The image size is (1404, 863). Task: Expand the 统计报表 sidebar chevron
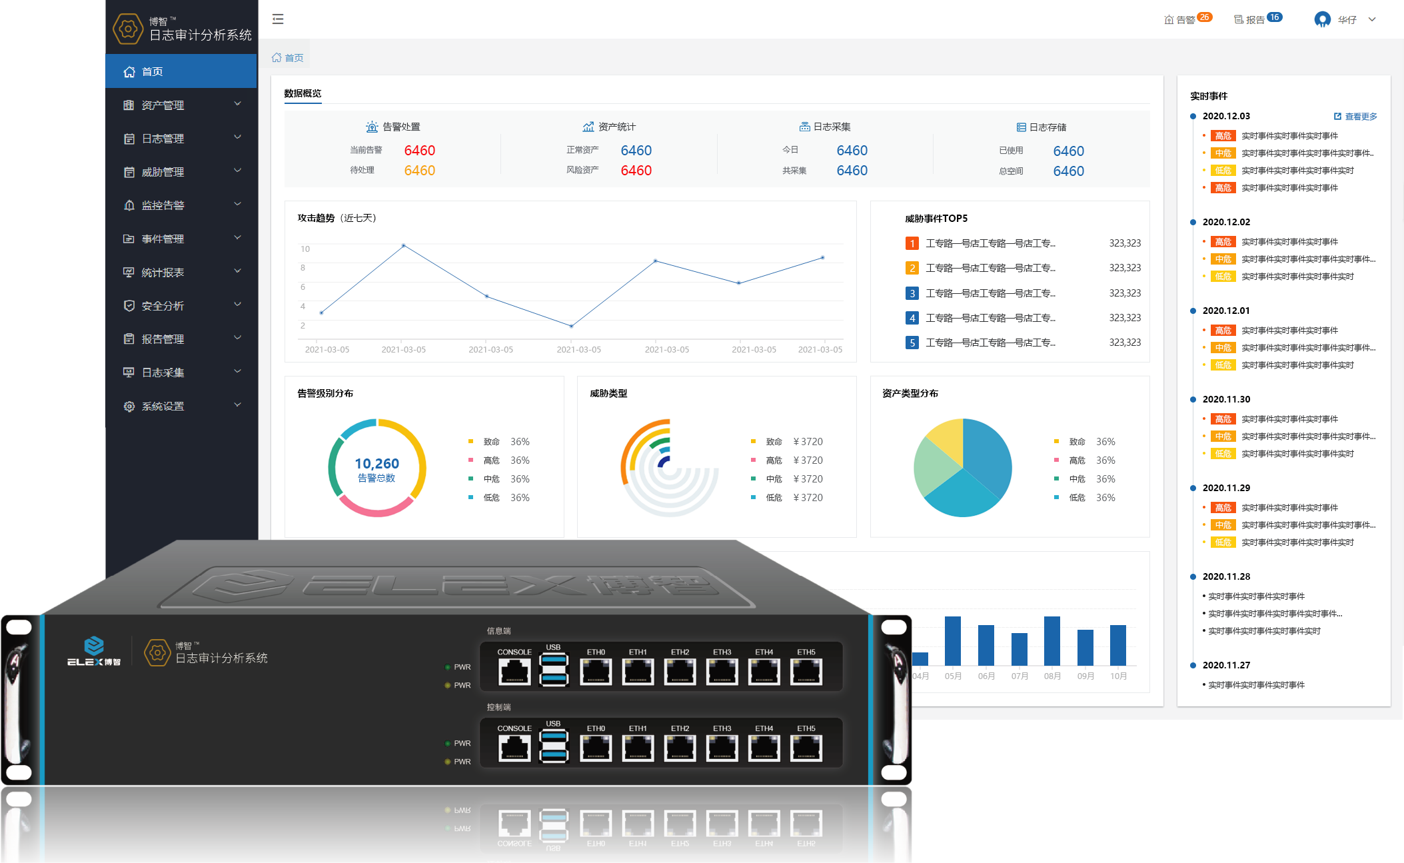tap(237, 272)
